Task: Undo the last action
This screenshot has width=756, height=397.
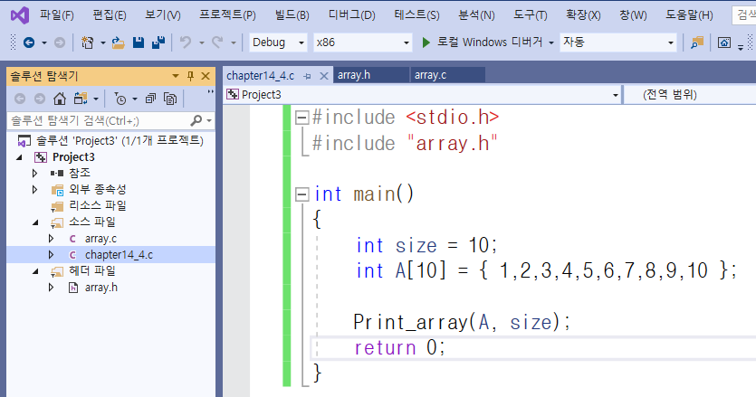Action: point(185,43)
